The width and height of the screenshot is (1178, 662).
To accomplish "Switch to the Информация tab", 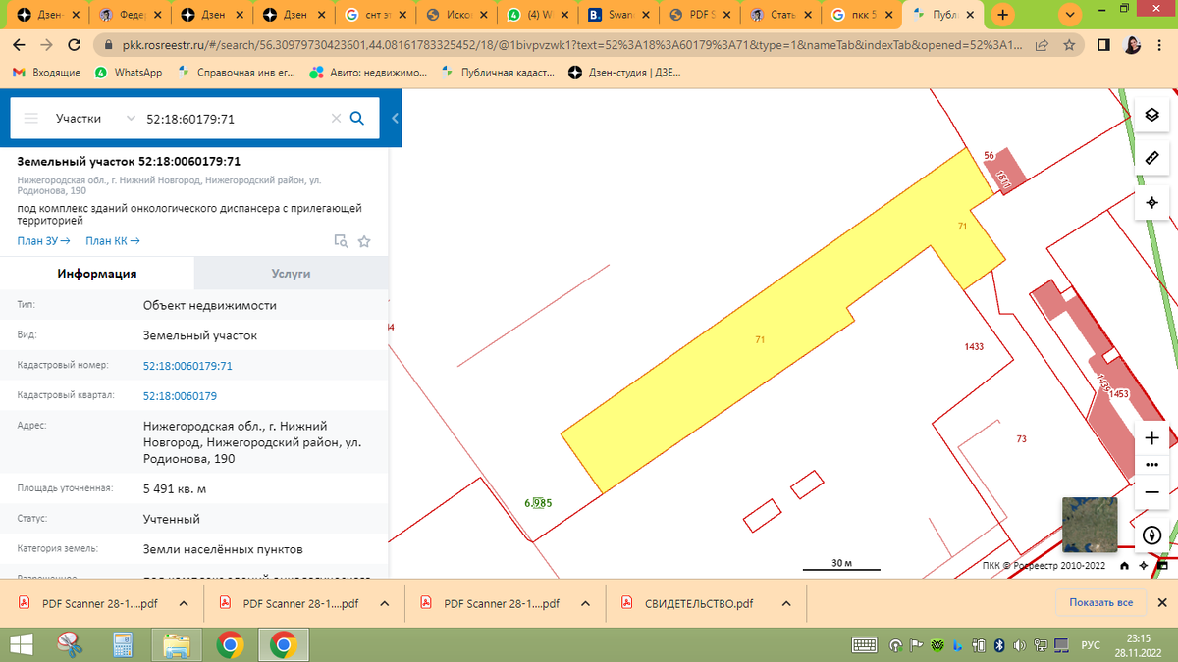I will [x=97, y=274].
